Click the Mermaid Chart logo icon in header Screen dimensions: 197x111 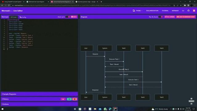pos(194,11)
